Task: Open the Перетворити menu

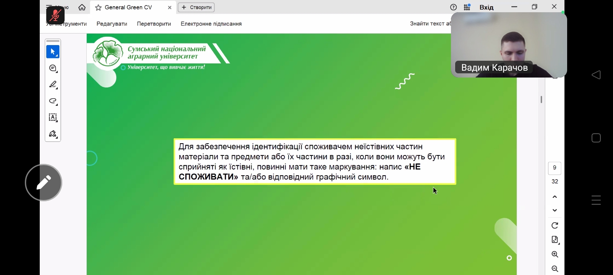Action: click(154, 24)
